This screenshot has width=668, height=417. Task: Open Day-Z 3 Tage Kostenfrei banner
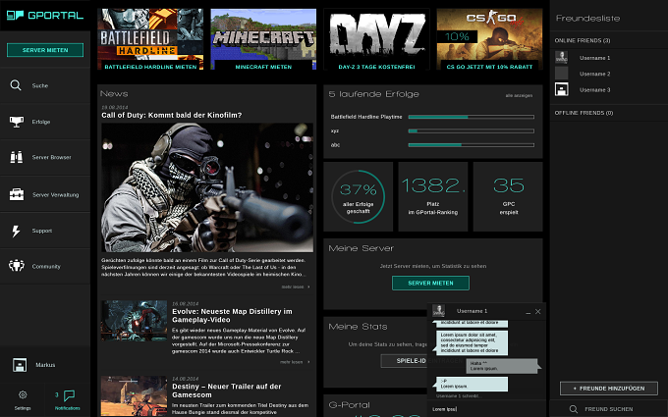pos(376,39)
